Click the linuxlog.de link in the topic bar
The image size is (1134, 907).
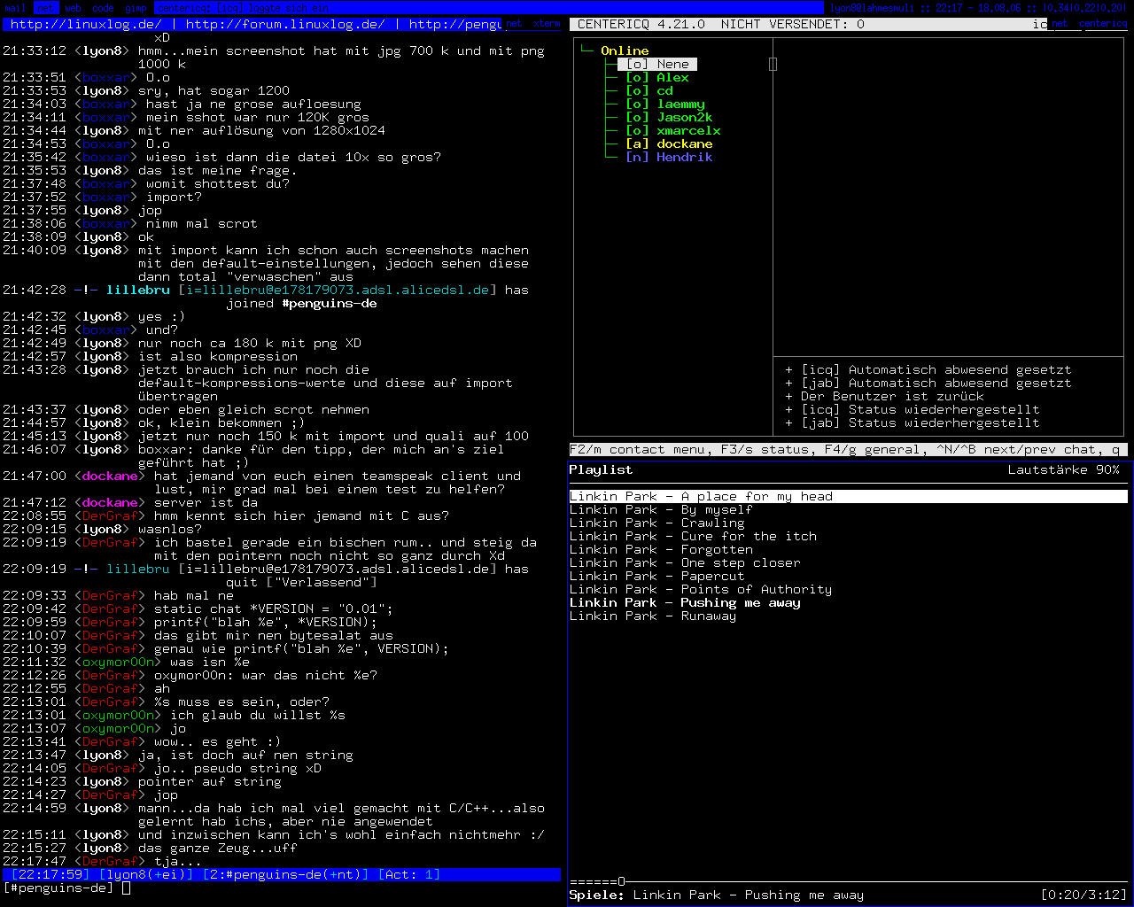(x=86, y=24)
